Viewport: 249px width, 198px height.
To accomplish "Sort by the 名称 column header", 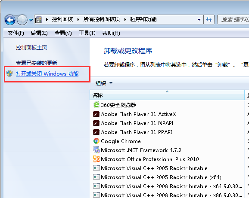I will click(167, 95).
